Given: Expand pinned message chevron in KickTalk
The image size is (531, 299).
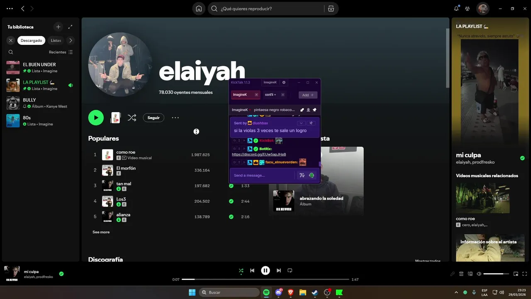Looking at the screenshot, I should tap(302, 123).
